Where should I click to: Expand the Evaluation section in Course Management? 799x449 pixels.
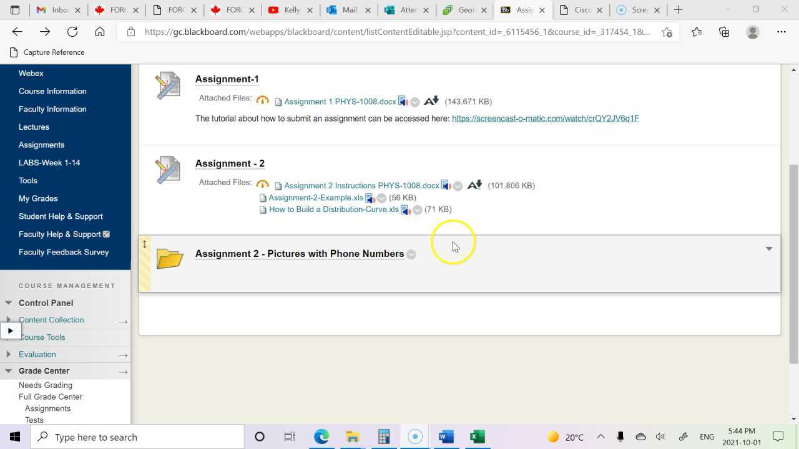point(8,354)
